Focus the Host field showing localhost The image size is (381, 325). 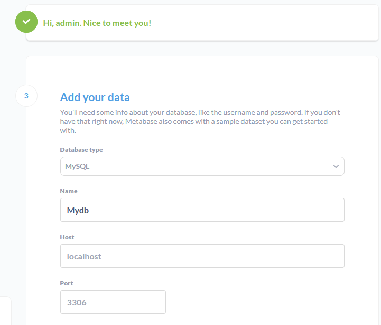(202, 256)
